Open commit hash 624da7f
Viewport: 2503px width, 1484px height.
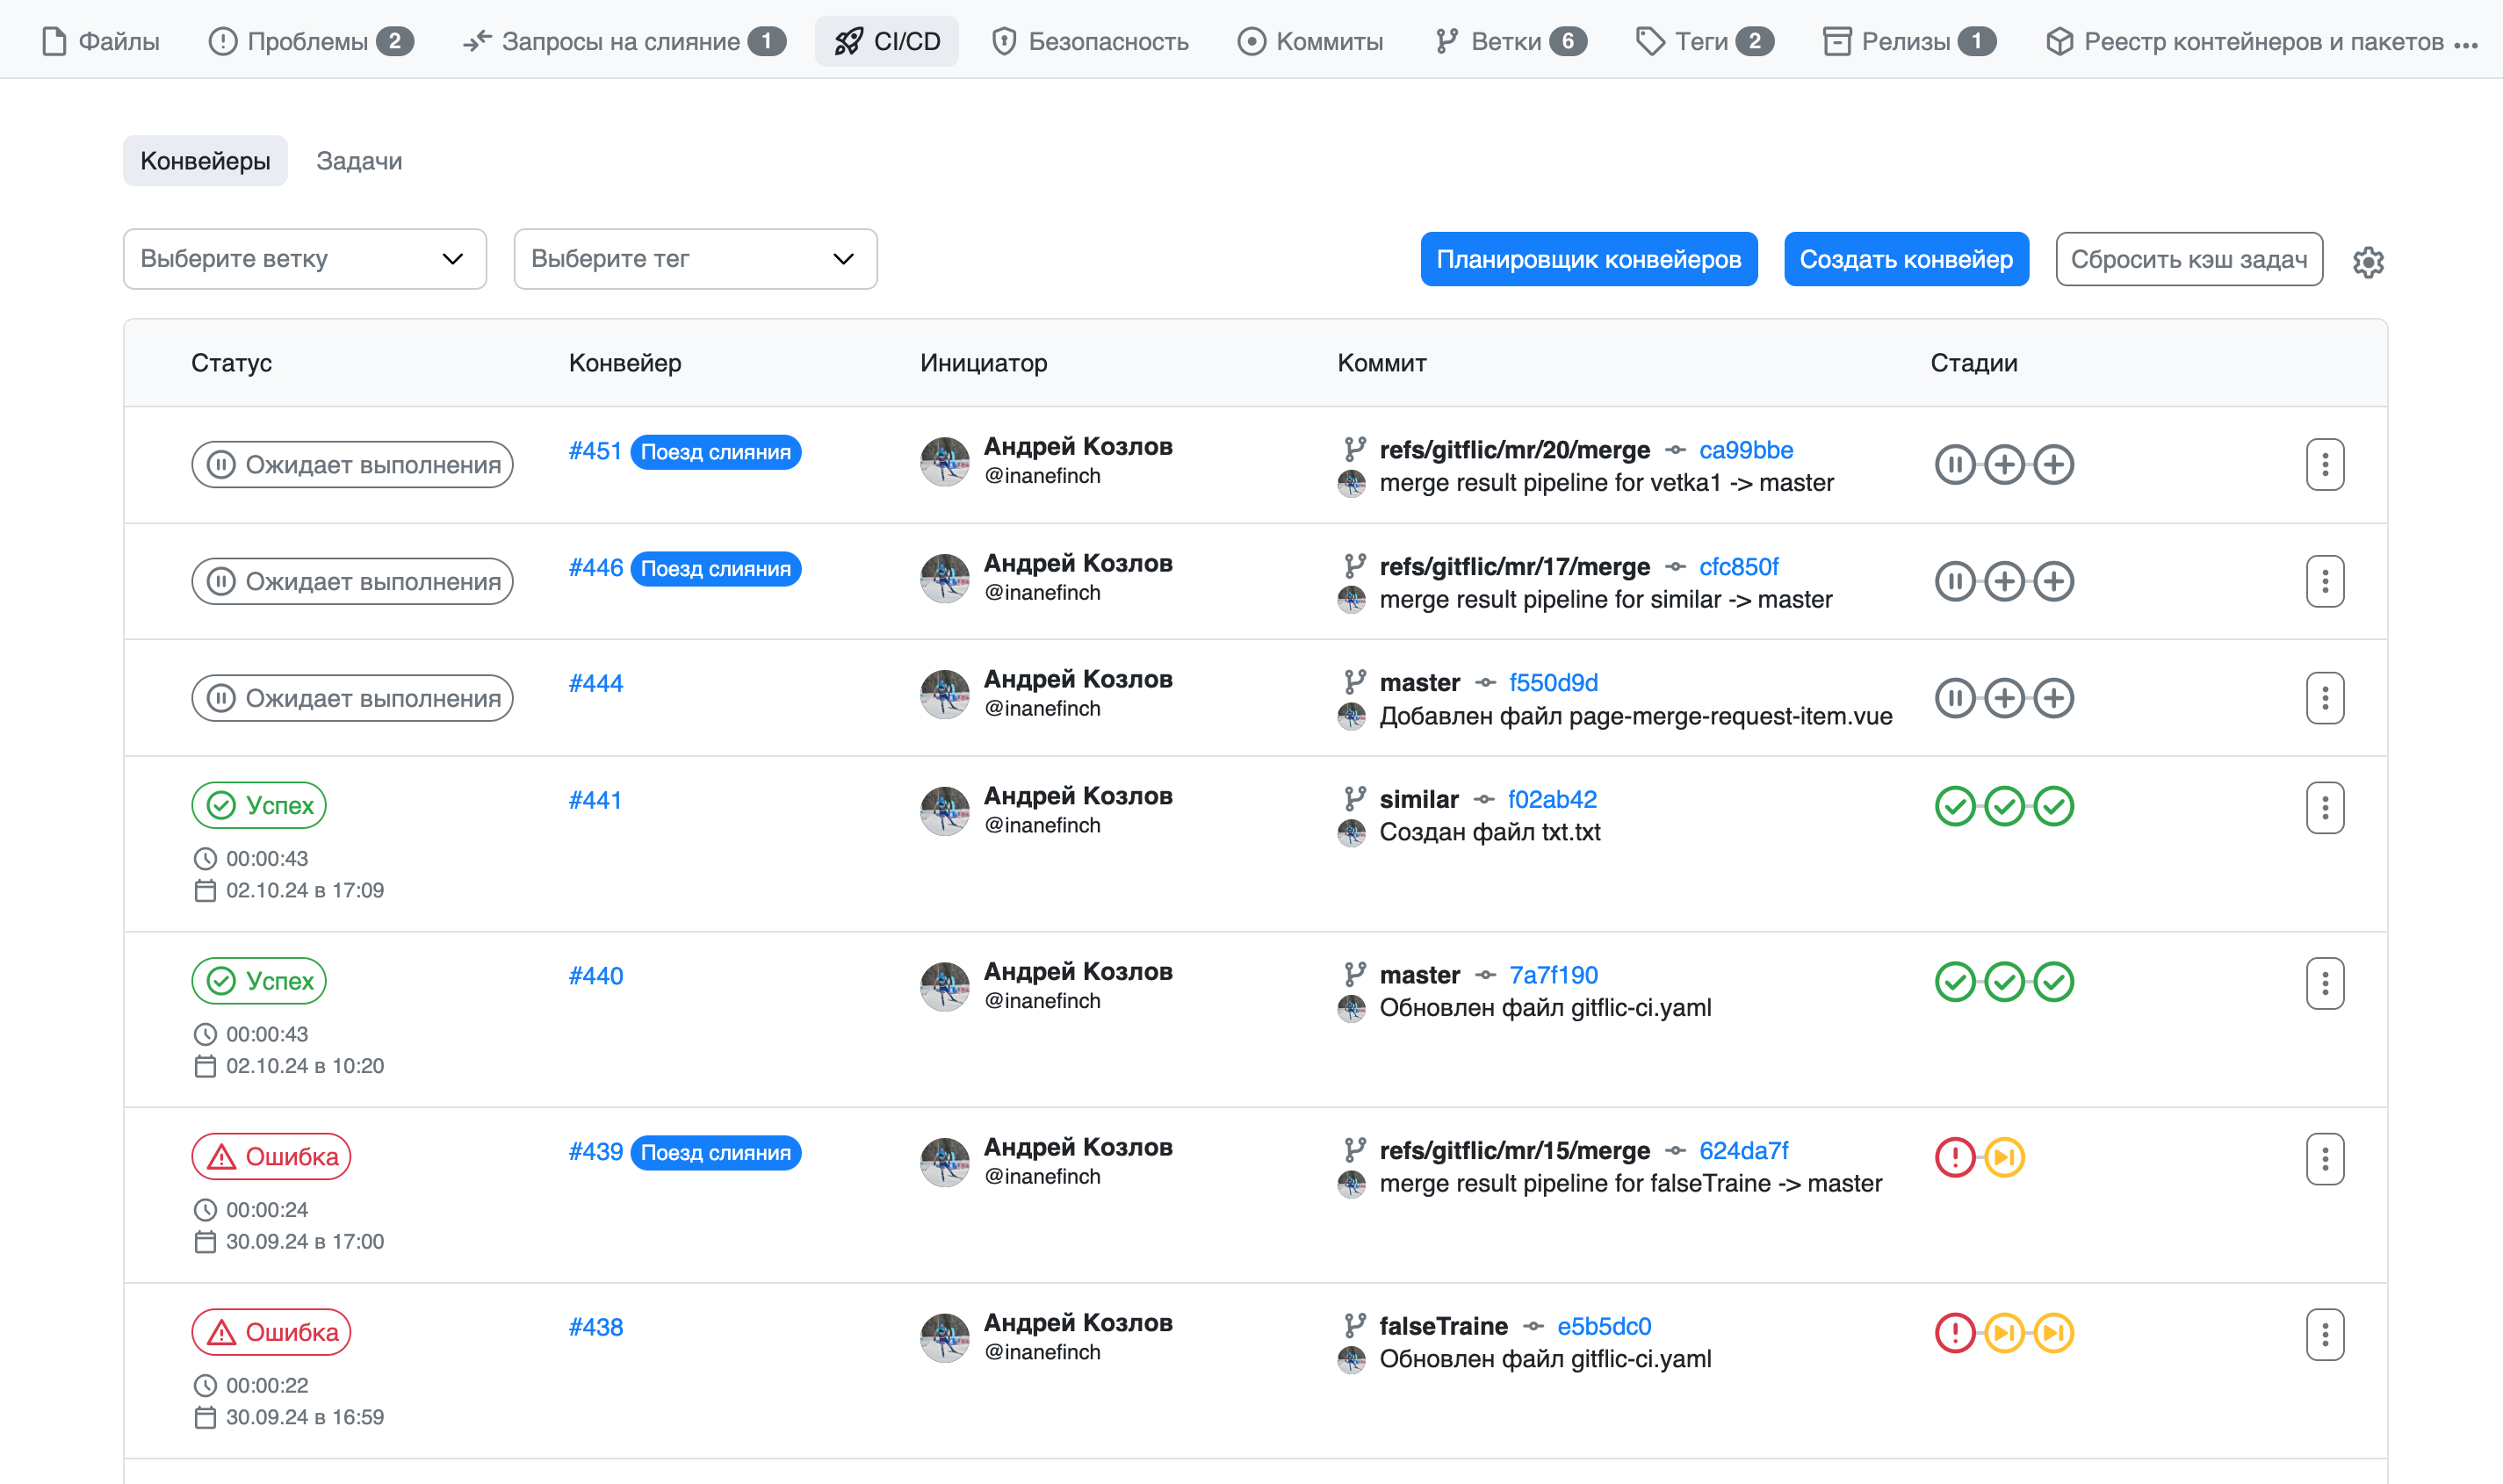point(1743,1151)
